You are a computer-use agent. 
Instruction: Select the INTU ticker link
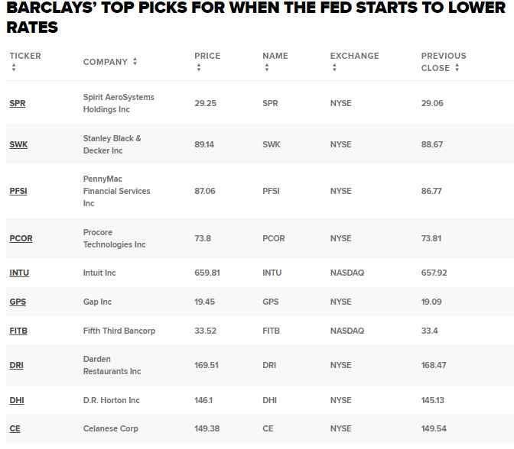pos(19,273)
